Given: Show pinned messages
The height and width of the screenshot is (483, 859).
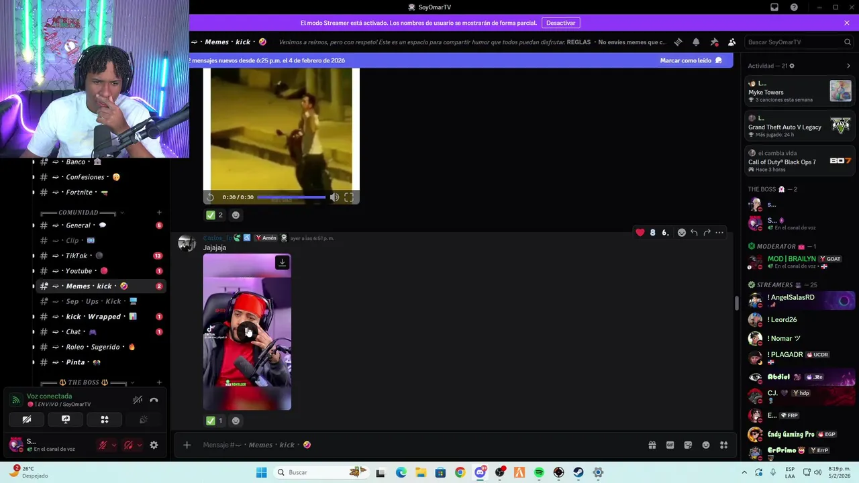Looking at the screenshot, I should coord(714,42).
